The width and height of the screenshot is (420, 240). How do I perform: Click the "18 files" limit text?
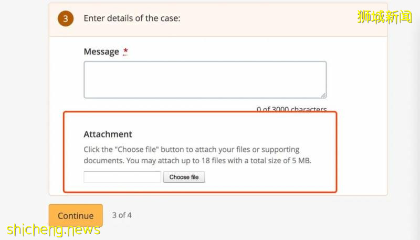(x=227, y=161)
